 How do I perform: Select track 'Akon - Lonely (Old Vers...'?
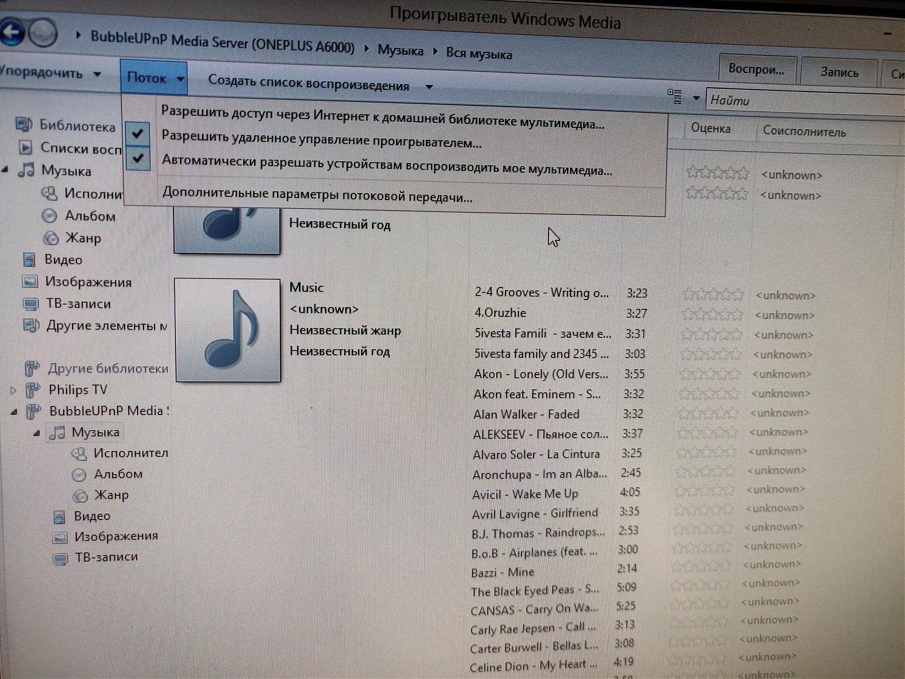point(541,374)
